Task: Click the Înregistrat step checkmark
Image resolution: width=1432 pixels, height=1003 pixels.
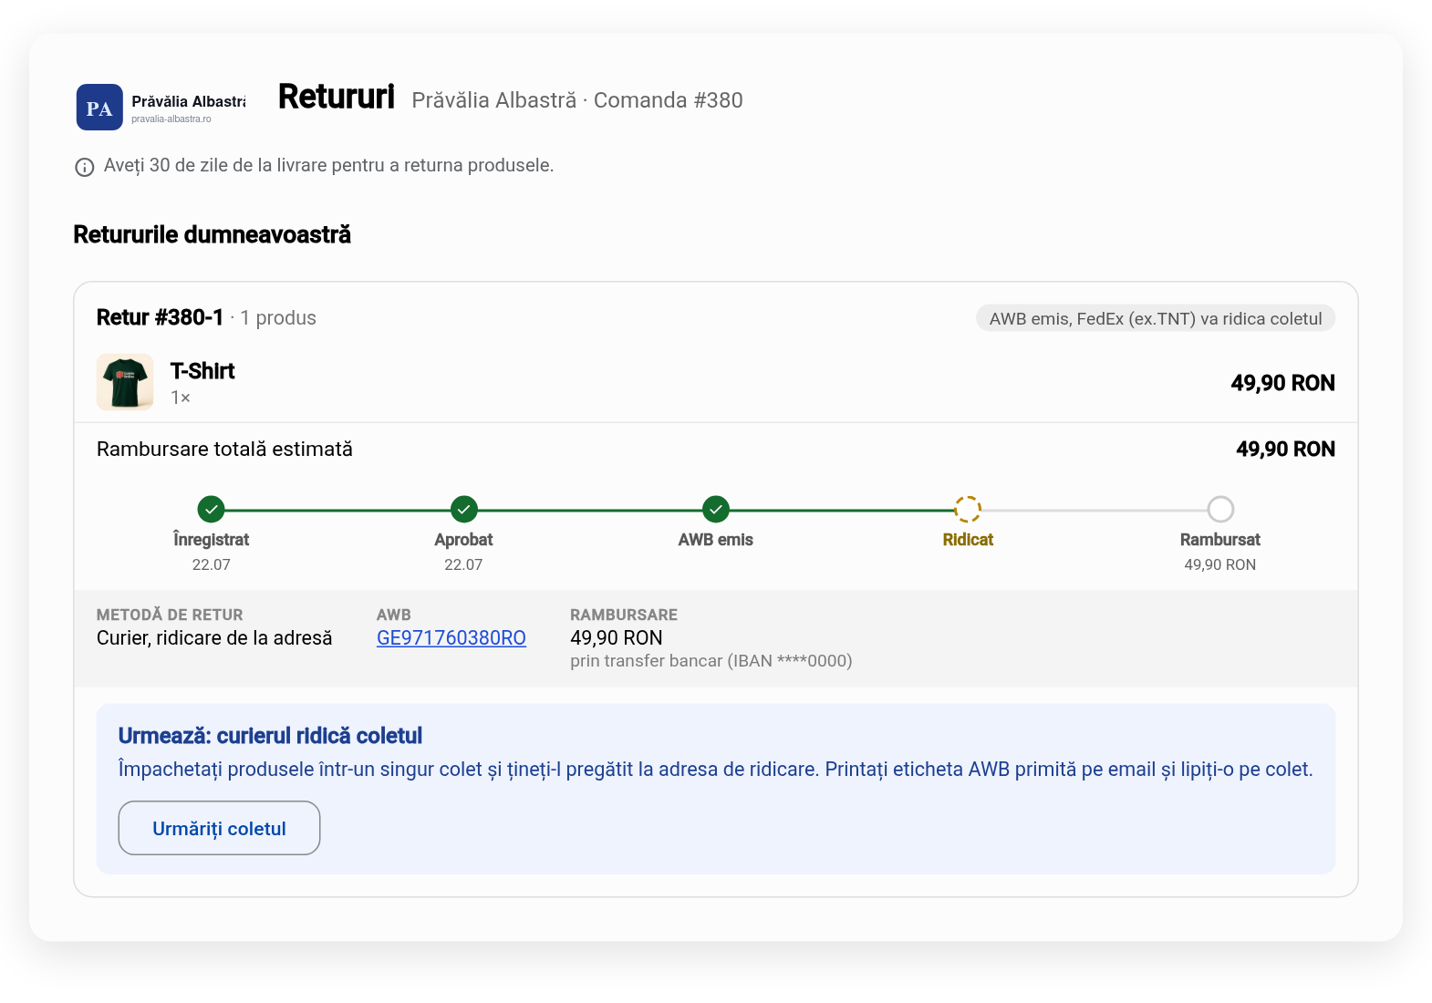Action: tap(211, 509)
